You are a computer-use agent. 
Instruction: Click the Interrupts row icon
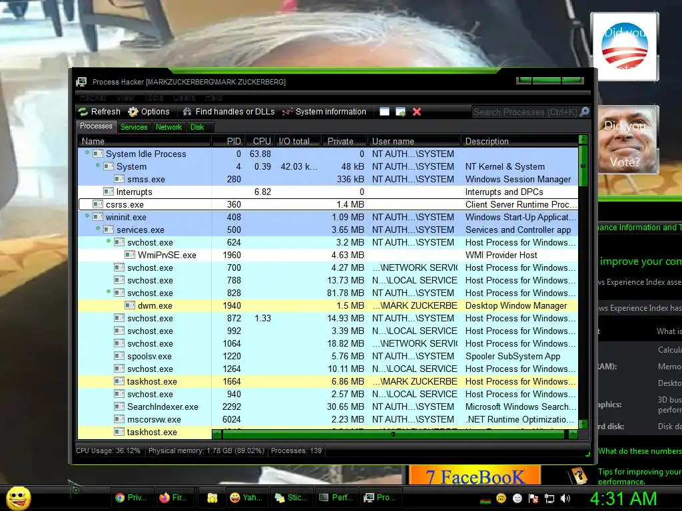point(109,192)
